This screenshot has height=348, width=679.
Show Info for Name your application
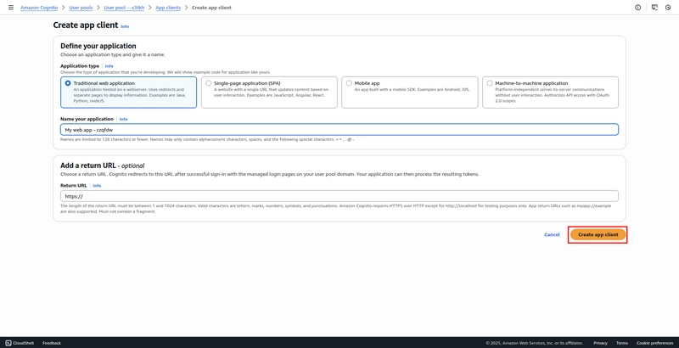(x=123, y=119)
